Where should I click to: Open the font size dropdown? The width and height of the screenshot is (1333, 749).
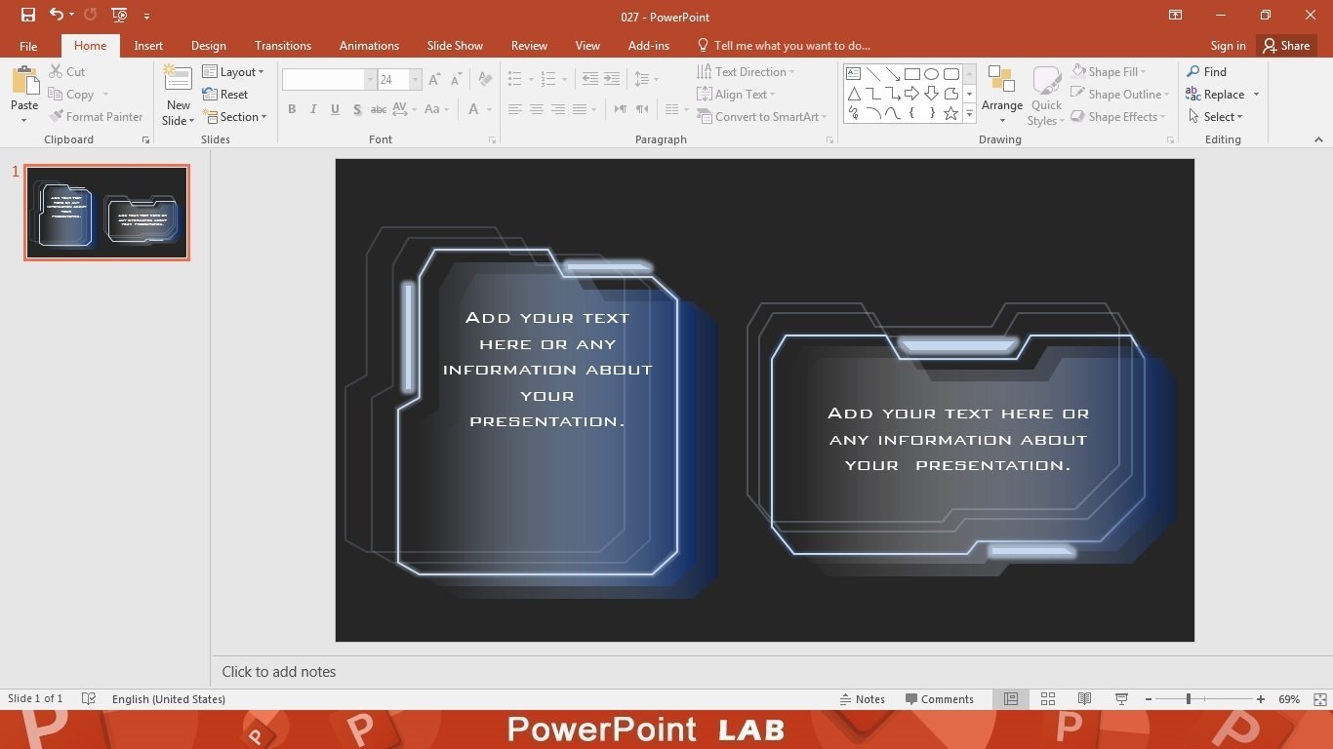(416, 80)
